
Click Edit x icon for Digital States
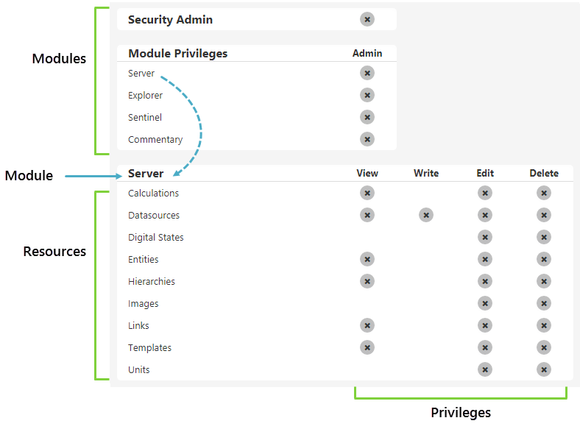(x=484, y=237)
